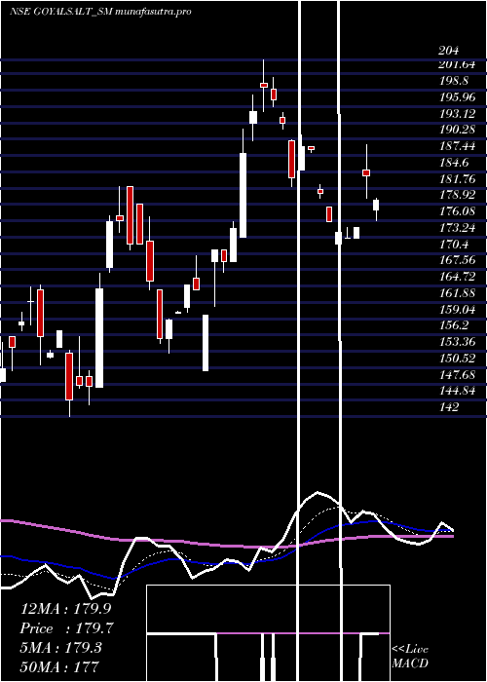Click the 147.68 price level label
The image size is (487, 682).
pyautogui.click(x=457, y=374)
